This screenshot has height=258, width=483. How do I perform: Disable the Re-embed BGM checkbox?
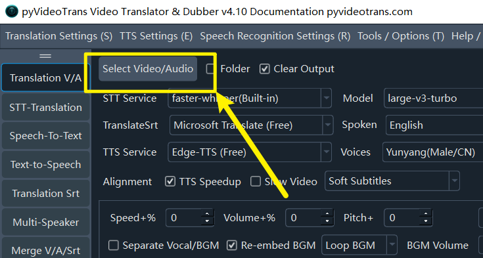tap(231, 246)
